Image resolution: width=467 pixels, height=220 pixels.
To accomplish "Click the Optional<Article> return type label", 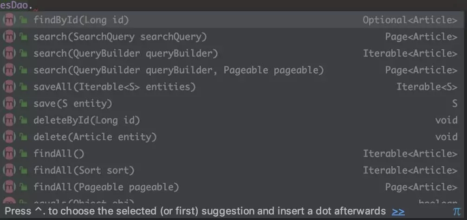I will [410, 20].
